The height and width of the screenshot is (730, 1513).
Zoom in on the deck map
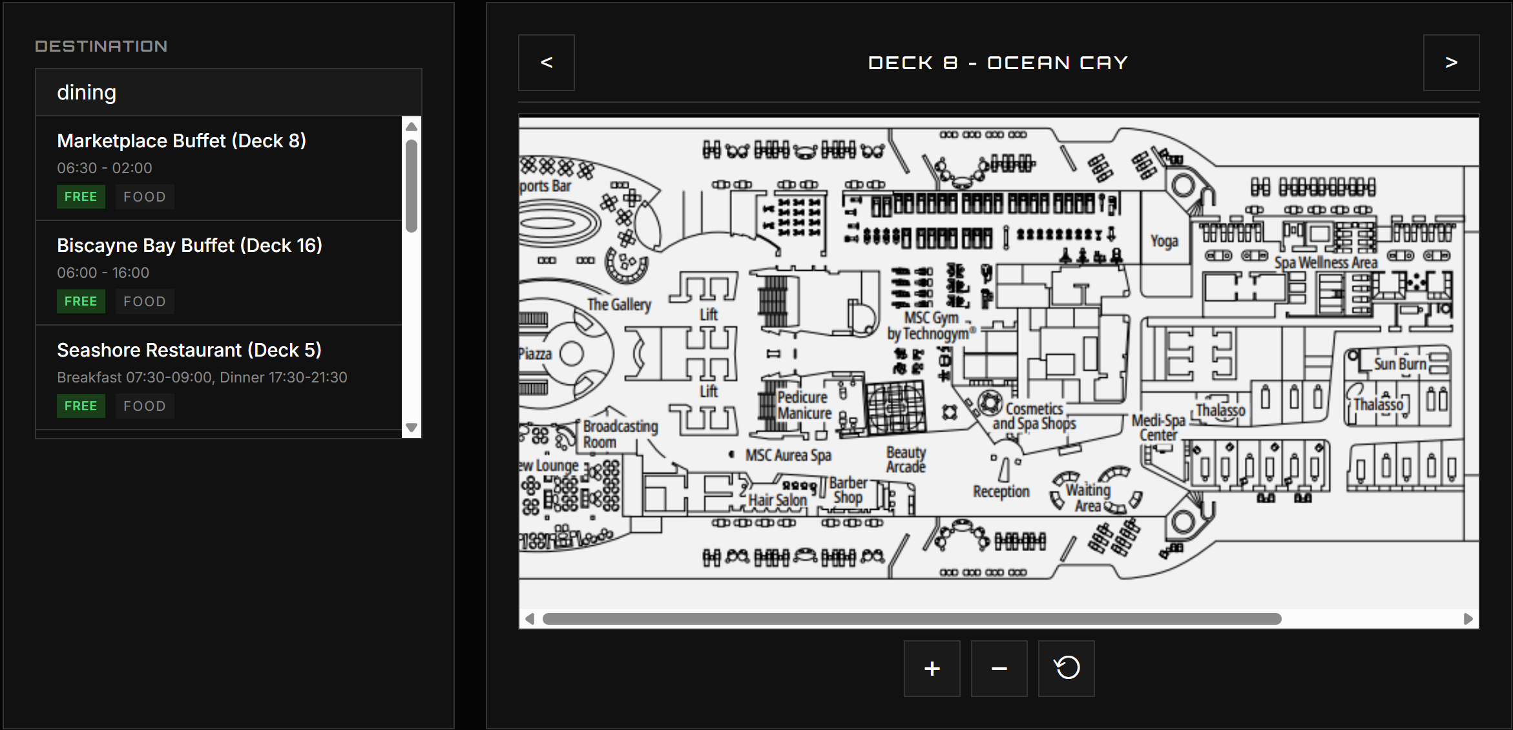tap(932, 669)
